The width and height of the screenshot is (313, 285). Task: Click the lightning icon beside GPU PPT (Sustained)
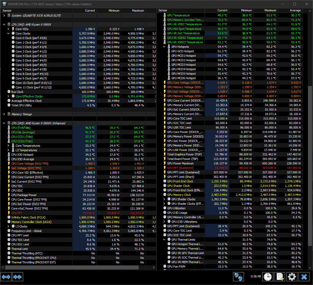165,168
